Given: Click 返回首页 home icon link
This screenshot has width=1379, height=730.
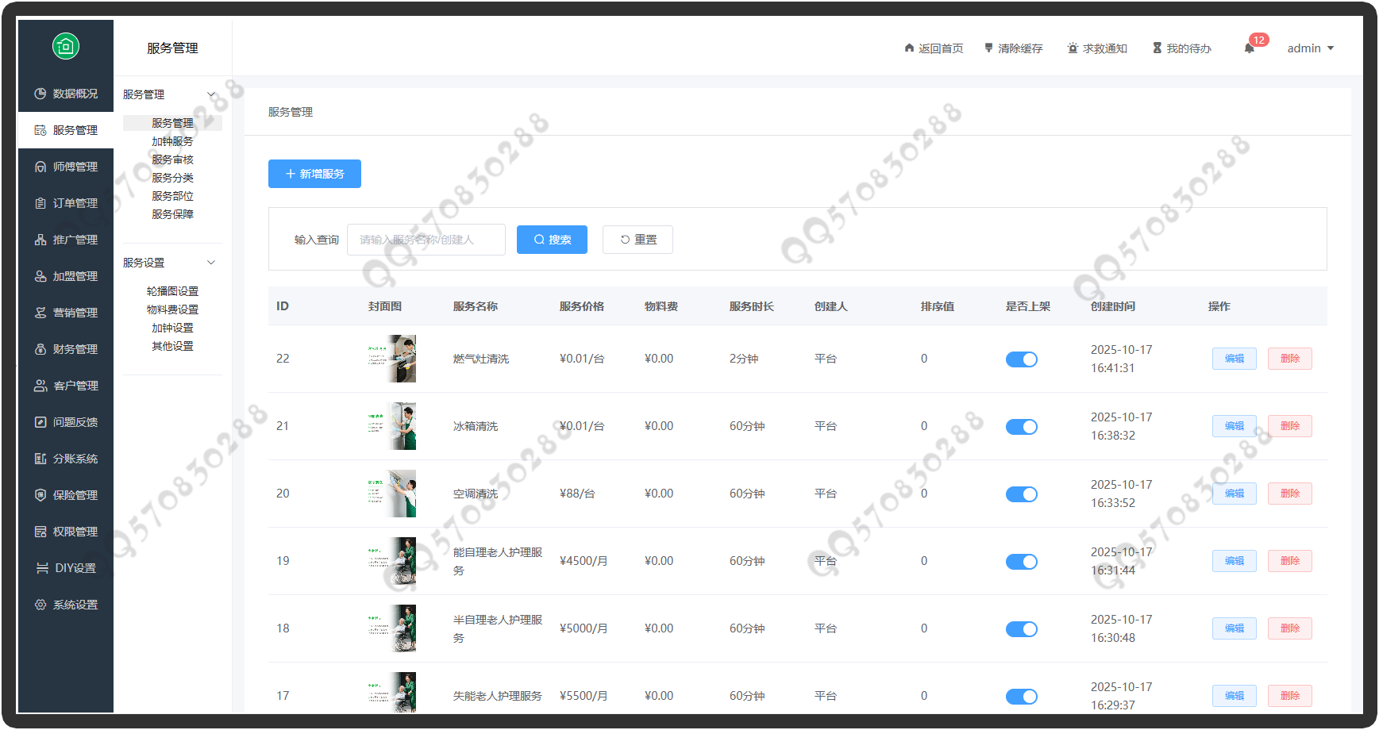Looking at the screenshot, I should 934,48.
